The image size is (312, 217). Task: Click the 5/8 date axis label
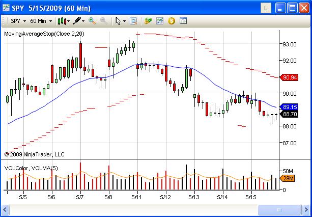pyautogui.click(x=108, y=197)
